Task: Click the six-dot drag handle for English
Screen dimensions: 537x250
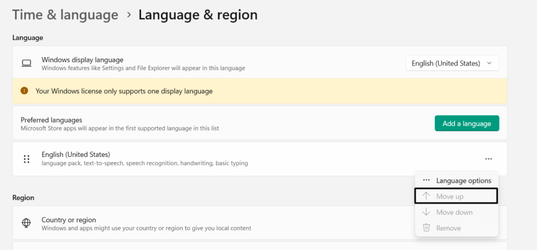Action: pos(26,159)
